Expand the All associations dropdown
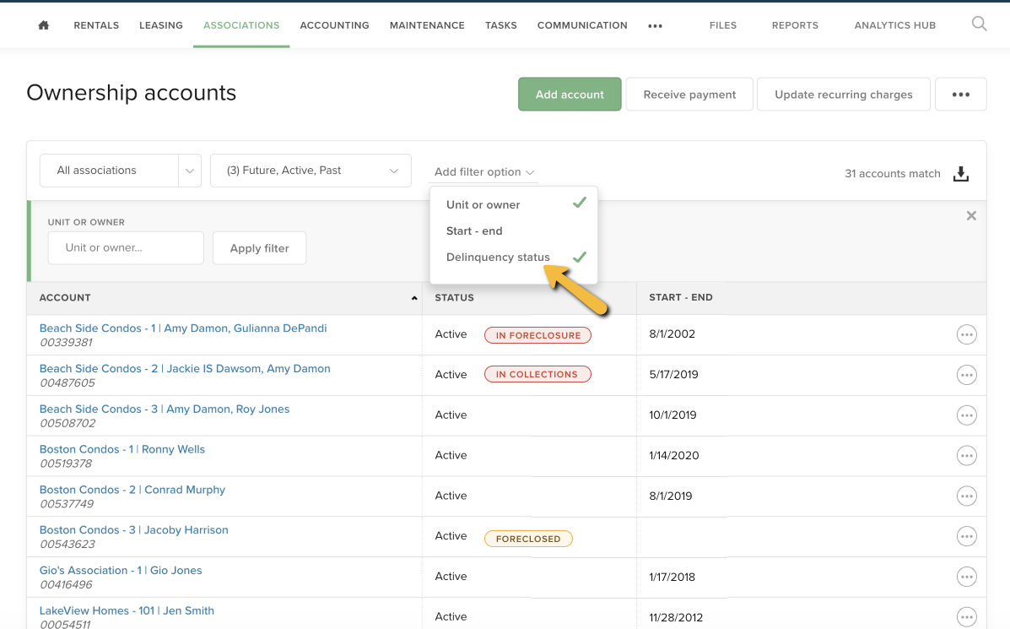The width and height of the screenshot is (1010, 629). click(190, 171)
